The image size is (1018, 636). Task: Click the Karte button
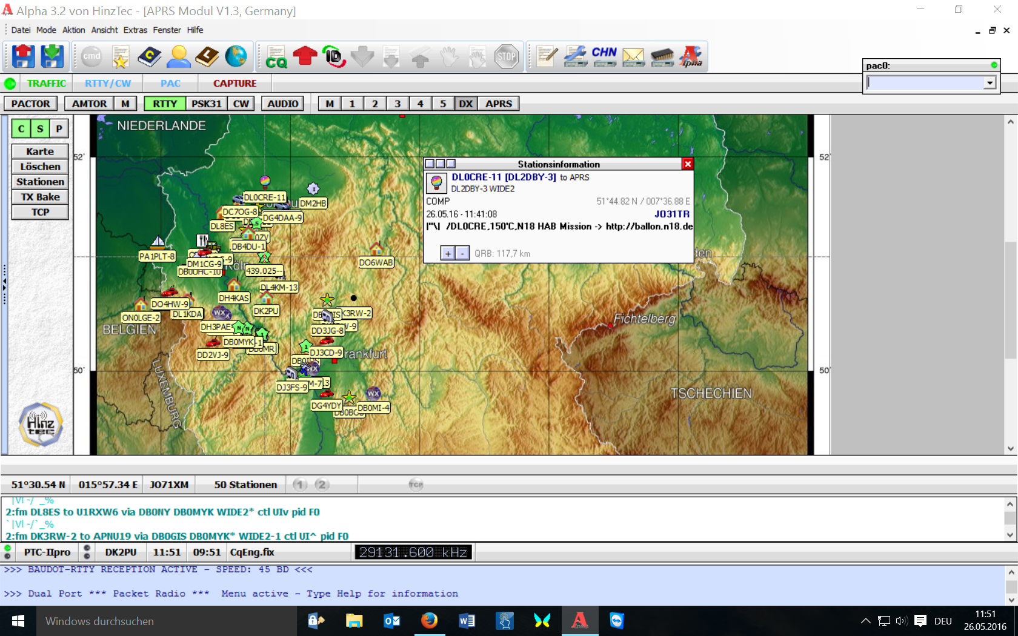[x=40, y=151]
